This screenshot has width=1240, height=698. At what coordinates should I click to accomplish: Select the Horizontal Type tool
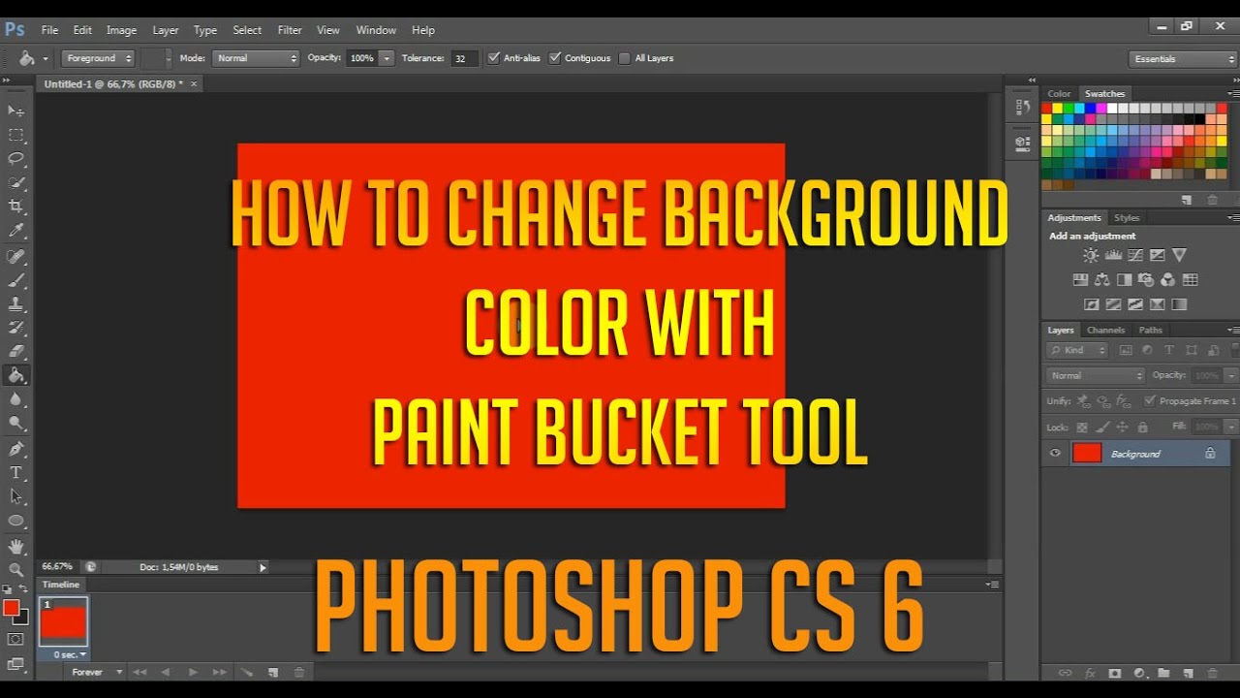[x=15, y=473]
